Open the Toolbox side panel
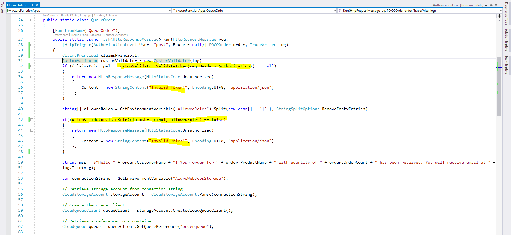Viewport: 511px width, 235px height. (x=2, y=8)
